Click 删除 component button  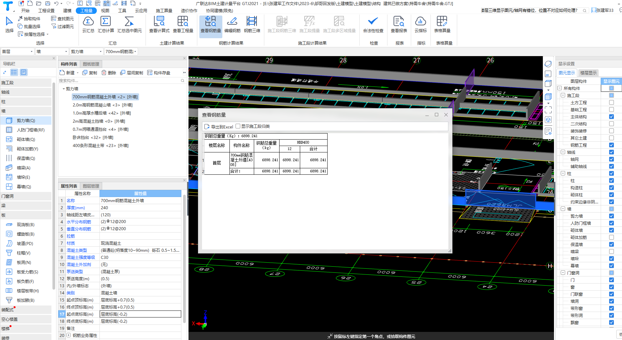point(109,73)
